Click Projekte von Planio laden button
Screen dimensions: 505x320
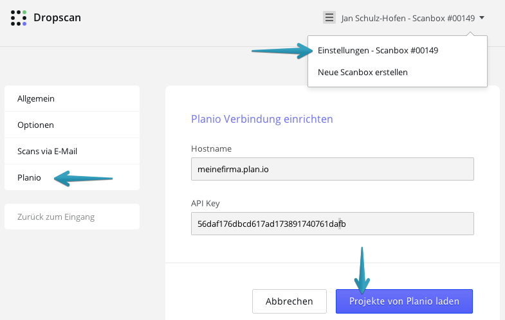(x=404, y=301)
